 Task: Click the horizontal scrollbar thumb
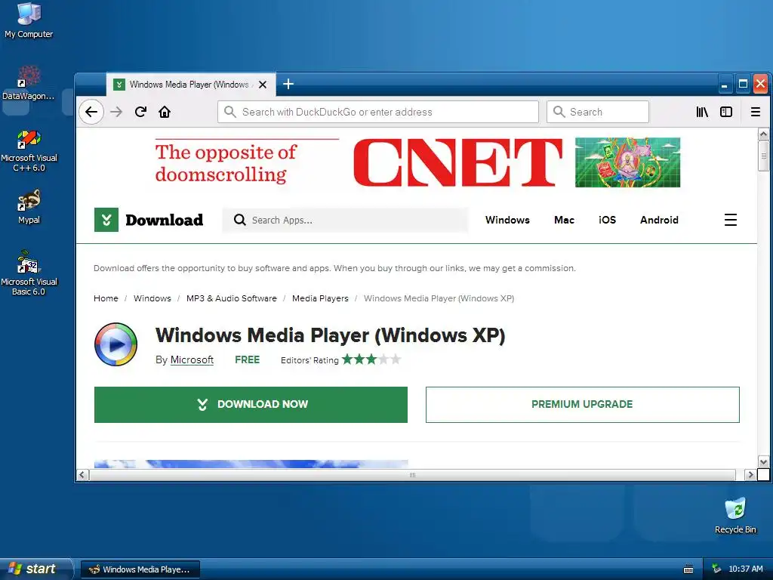tap(412, 475)
